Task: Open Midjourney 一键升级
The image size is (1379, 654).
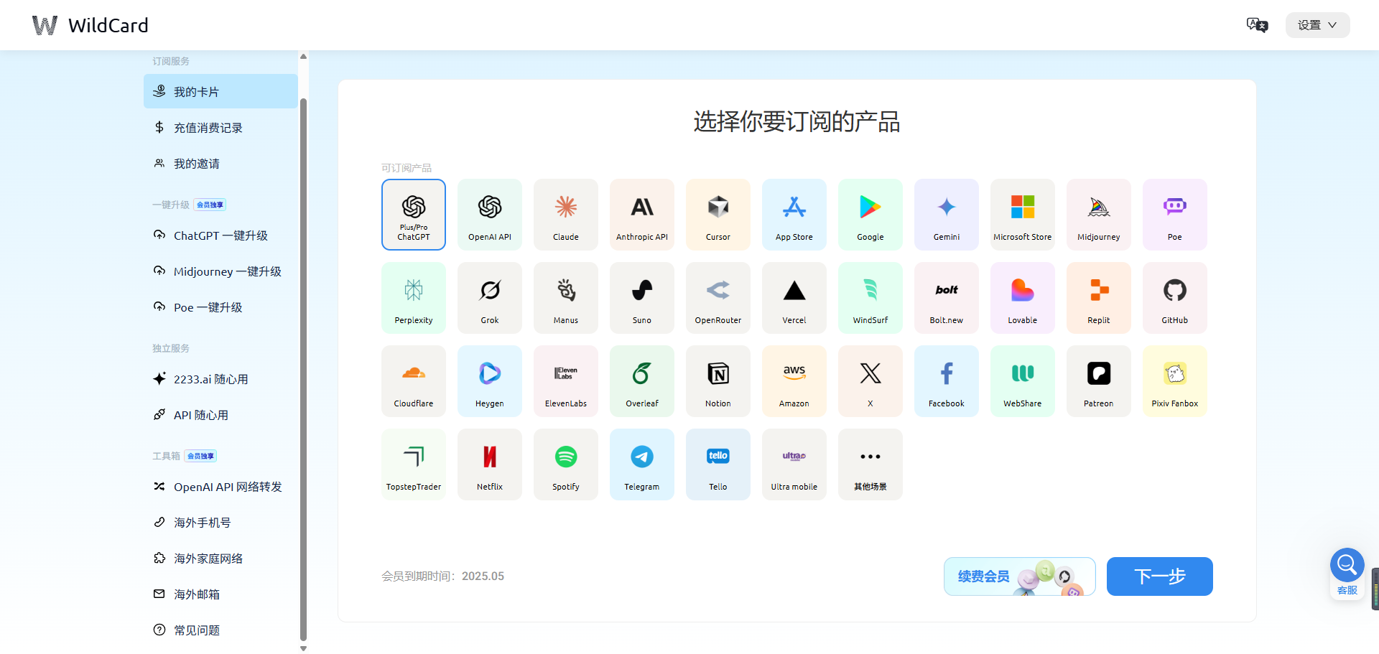Action: pos(220,271)
